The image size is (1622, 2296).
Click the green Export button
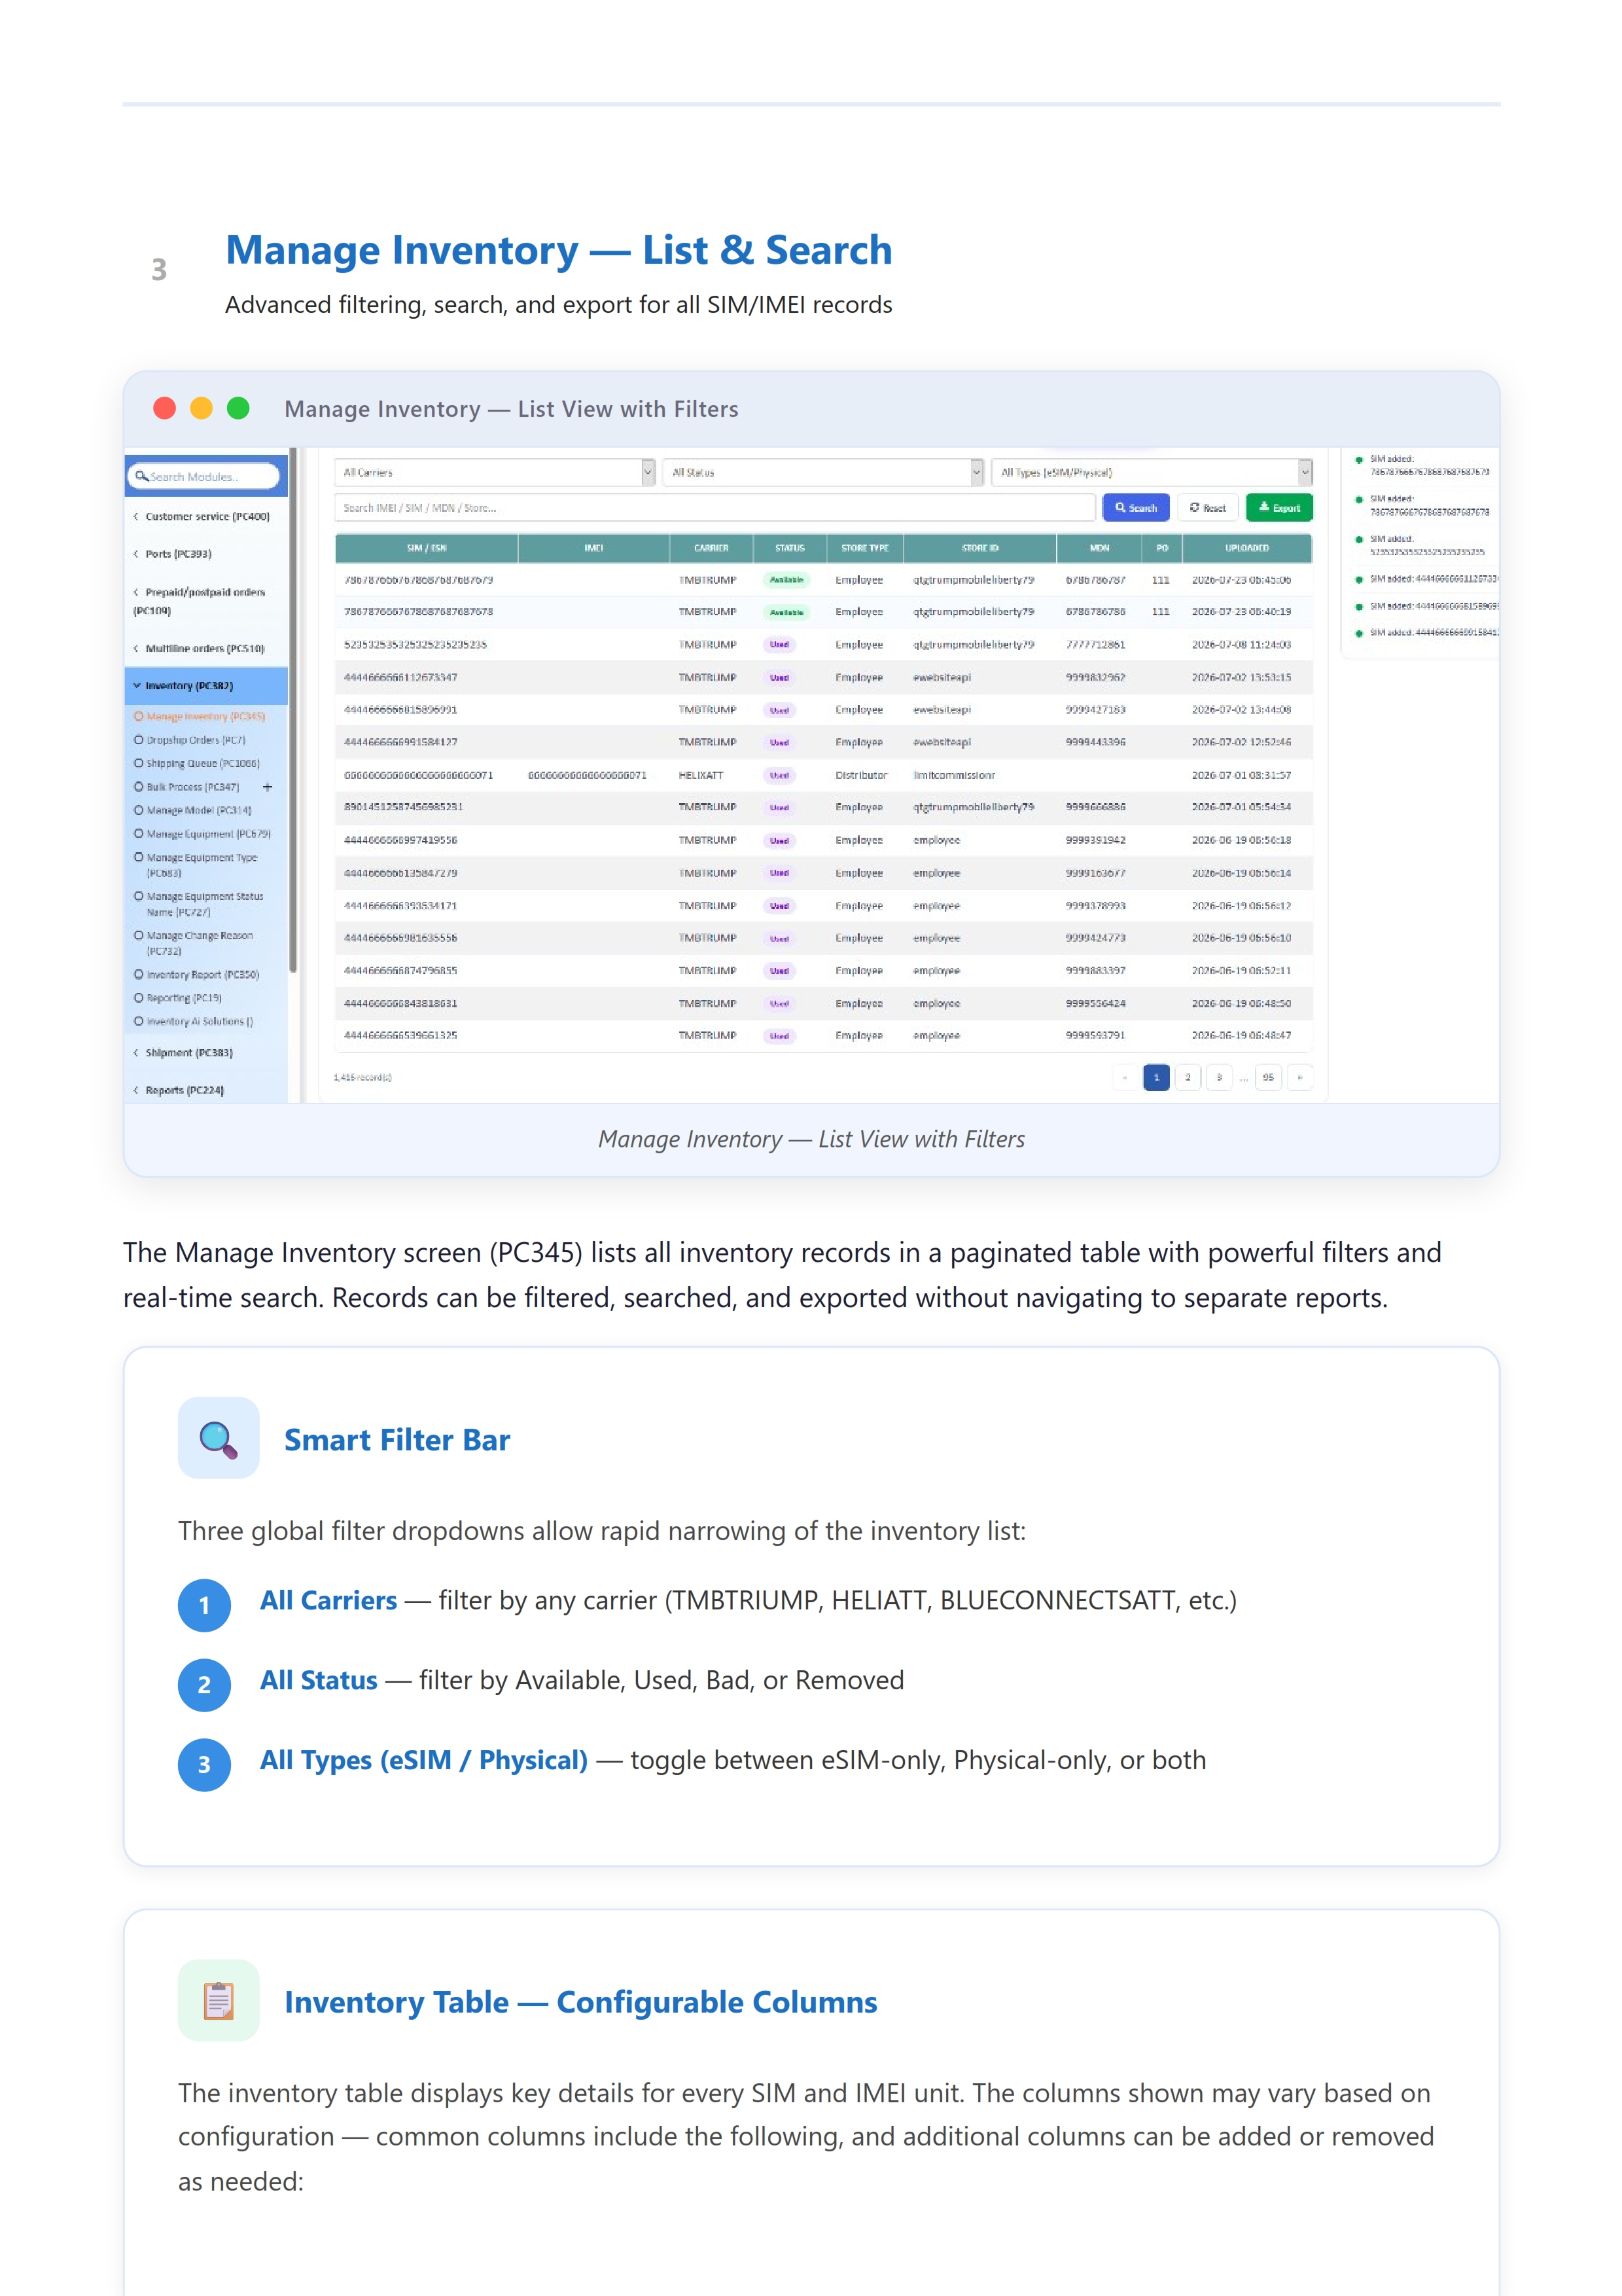pos(1279,508)
